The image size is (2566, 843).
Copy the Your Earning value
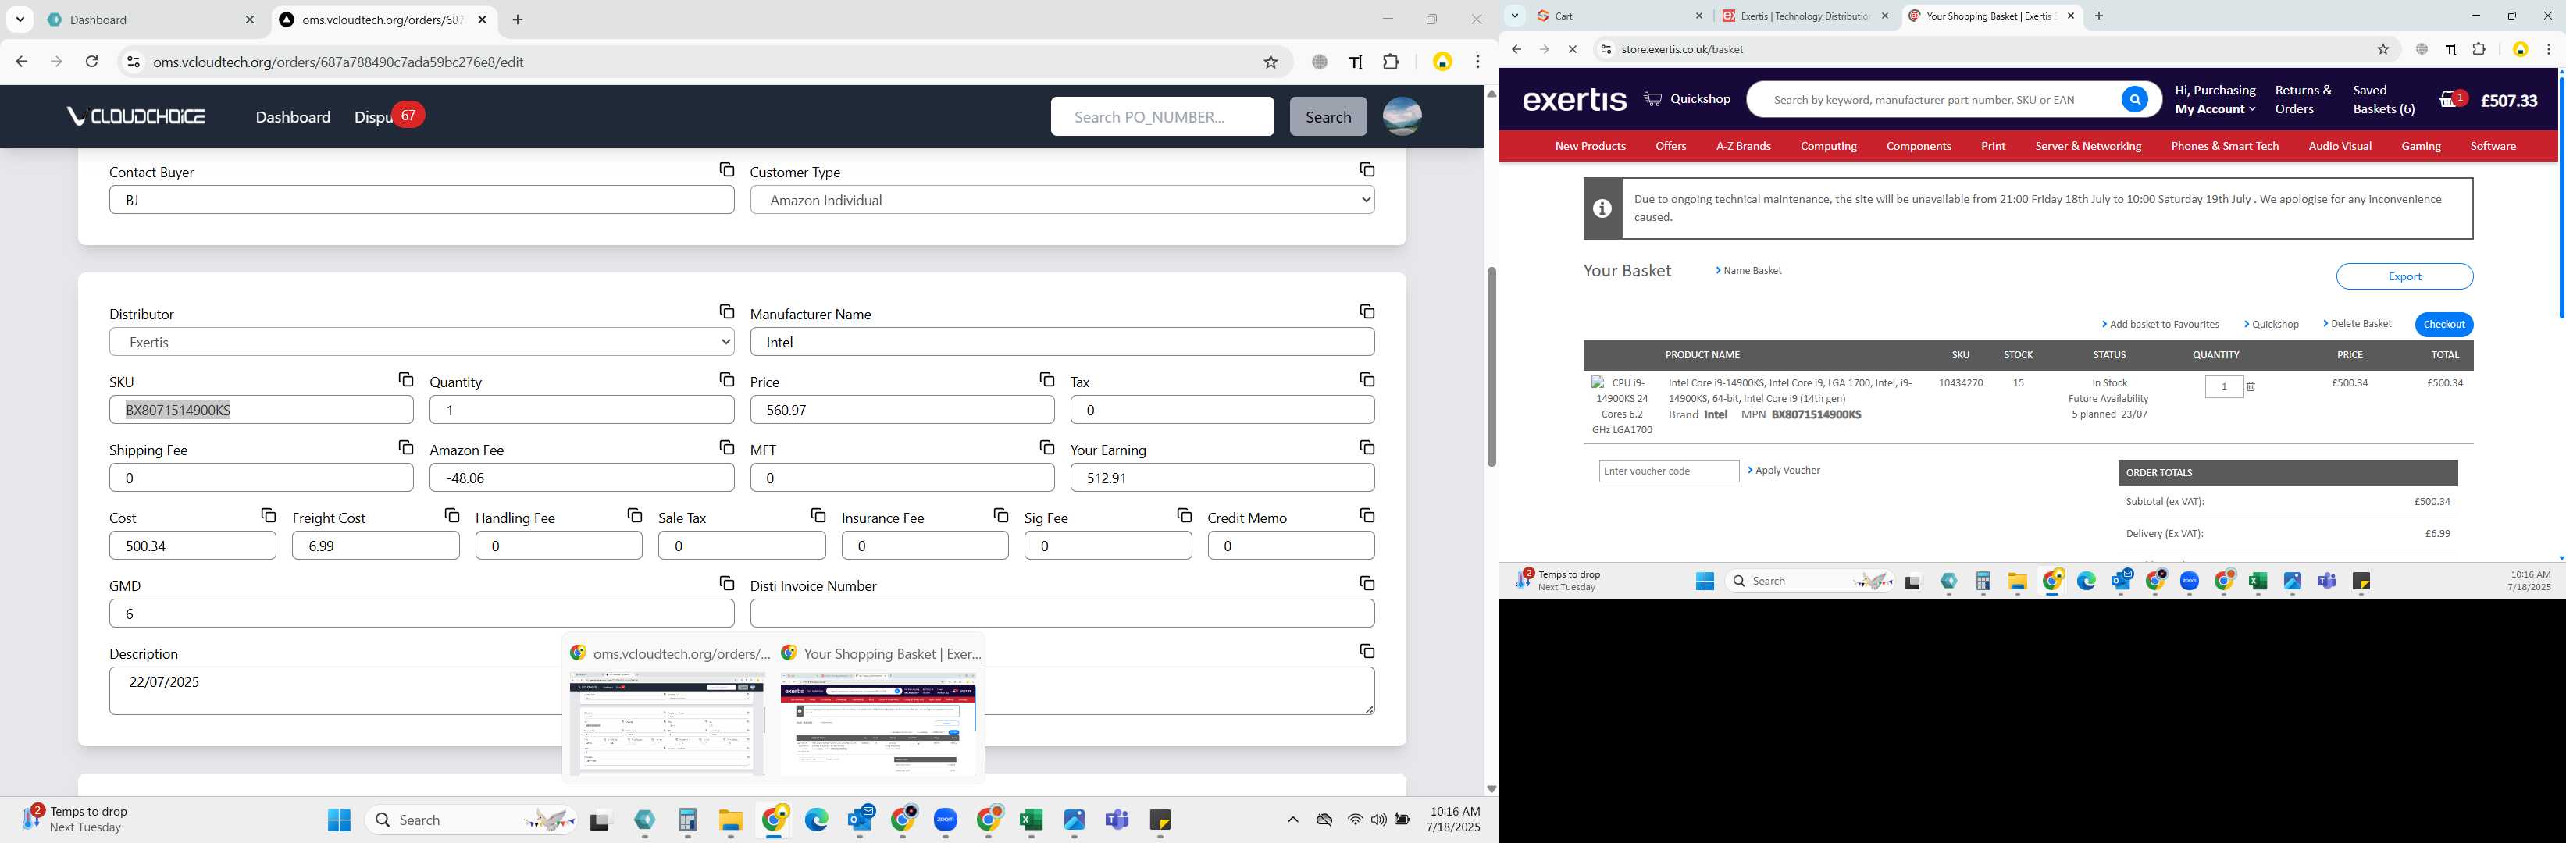coord(1367,448)
